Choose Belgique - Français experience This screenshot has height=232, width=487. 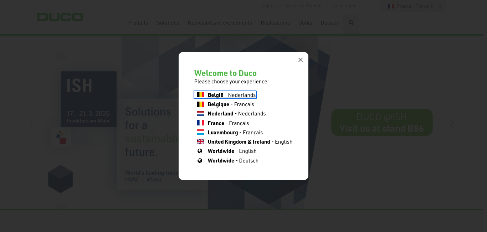click(x=231, y=104)
